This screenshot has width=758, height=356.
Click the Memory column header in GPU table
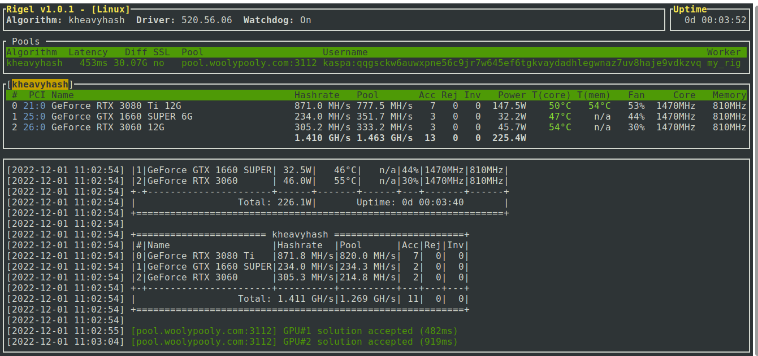coord(730,95)
